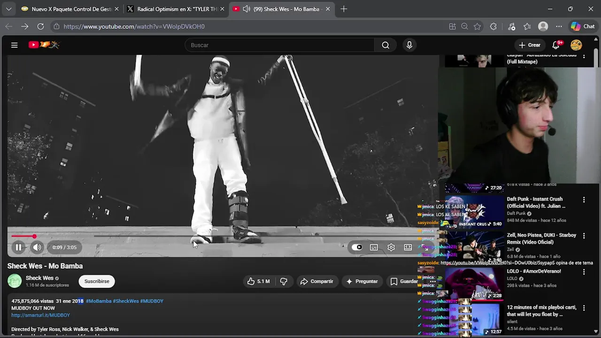Open the Sheck Wes channel avatar
This screenshot has height=338, width=601.
coord(15,281)
